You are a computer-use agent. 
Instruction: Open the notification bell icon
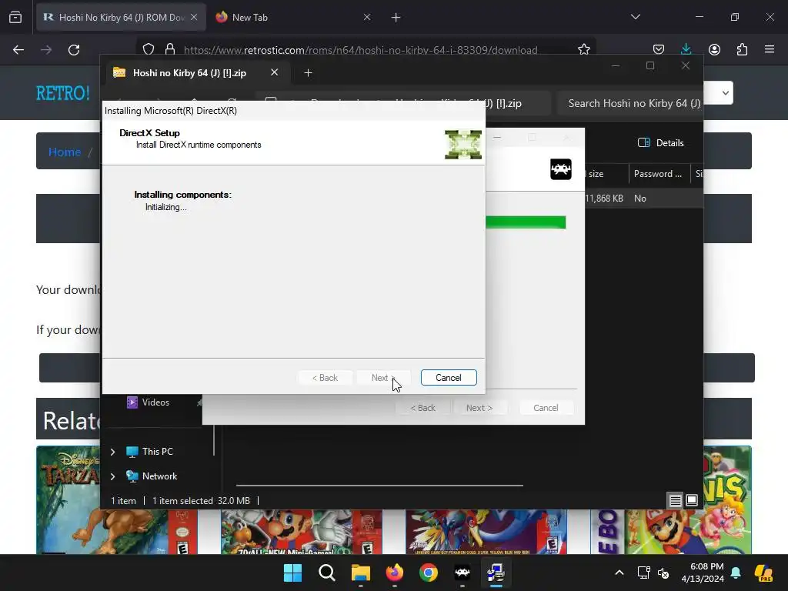click(x=736, y=573)
